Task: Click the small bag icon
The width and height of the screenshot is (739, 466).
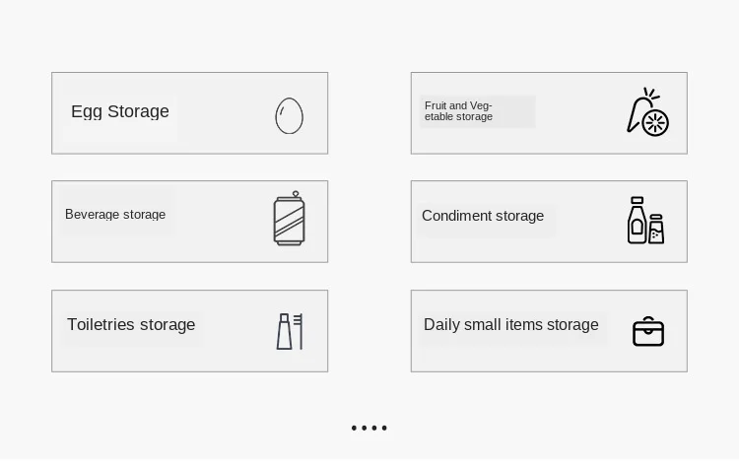Action: tap(648, 331)
